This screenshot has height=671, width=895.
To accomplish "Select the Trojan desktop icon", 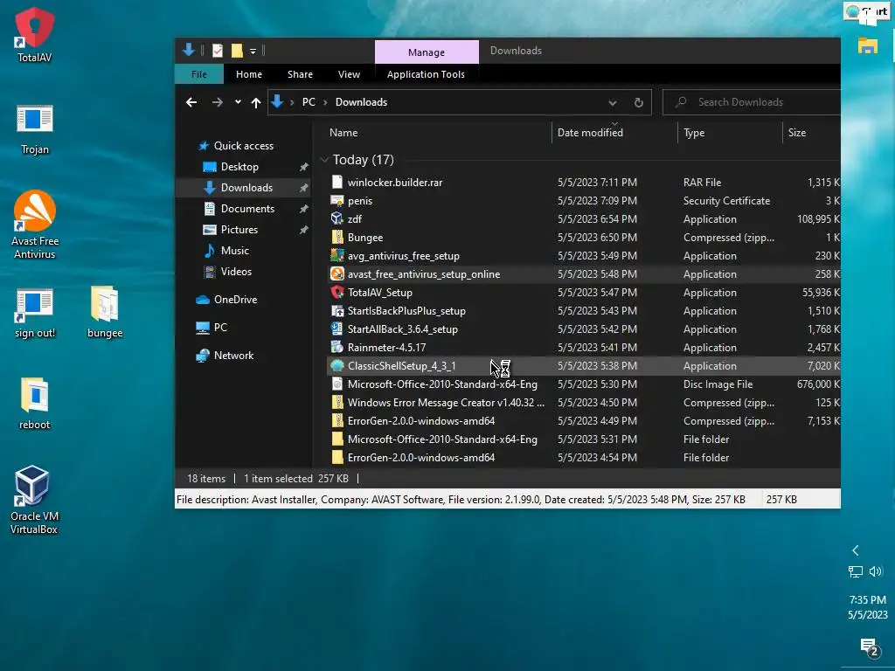I will [x=34, y=129].
